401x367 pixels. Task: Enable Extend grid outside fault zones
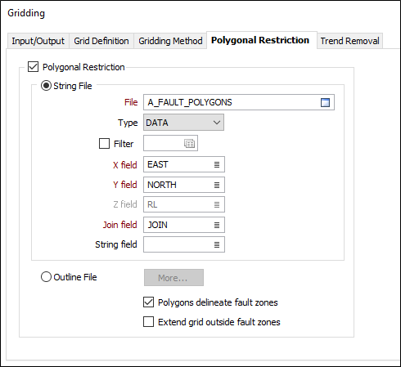click(148, 322)
